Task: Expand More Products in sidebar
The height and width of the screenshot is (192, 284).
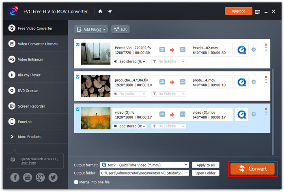Action: click(x=36, y=137)
